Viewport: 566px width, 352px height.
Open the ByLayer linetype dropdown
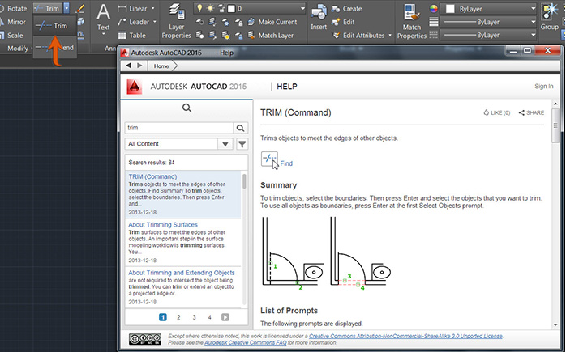pyautogui.click(x=488, y=35)
